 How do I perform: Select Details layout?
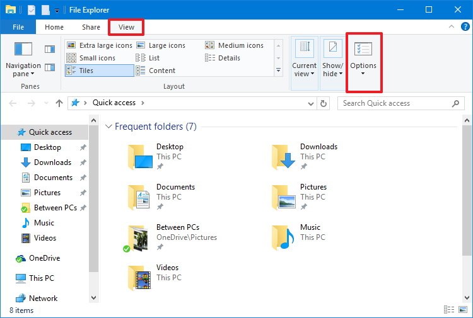223,58
